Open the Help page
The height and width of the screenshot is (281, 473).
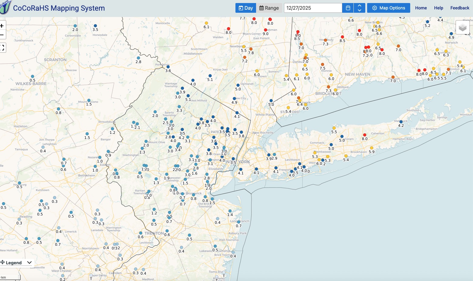(x=438, y=8)
